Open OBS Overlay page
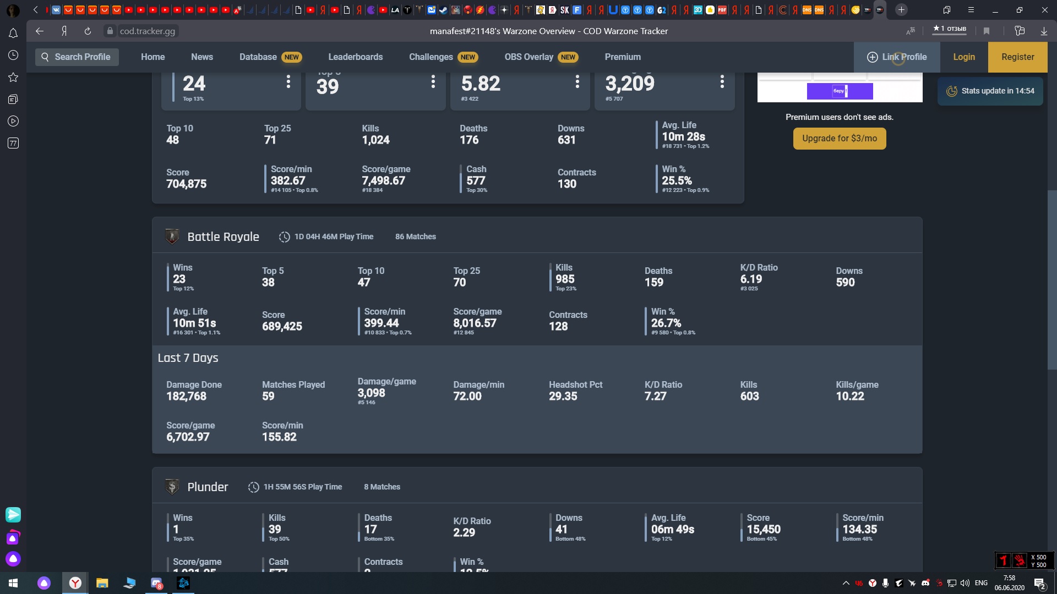The height and width of the screenshot is (594, 1057). click(x=529, y=57)
